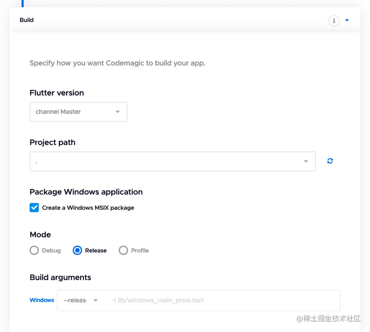Open the Build section info icon
370x332 pixels.
(x=334, y=21)
